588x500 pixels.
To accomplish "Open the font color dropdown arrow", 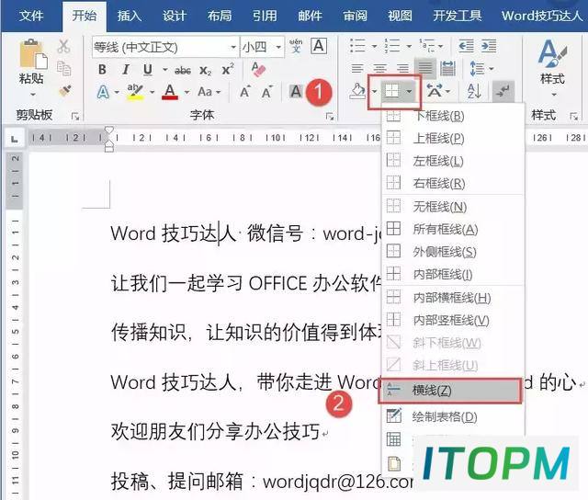I will [x=187, y=92].
